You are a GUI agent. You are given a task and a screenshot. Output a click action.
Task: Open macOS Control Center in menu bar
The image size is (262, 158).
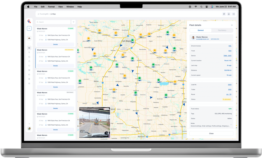(207, 7)
